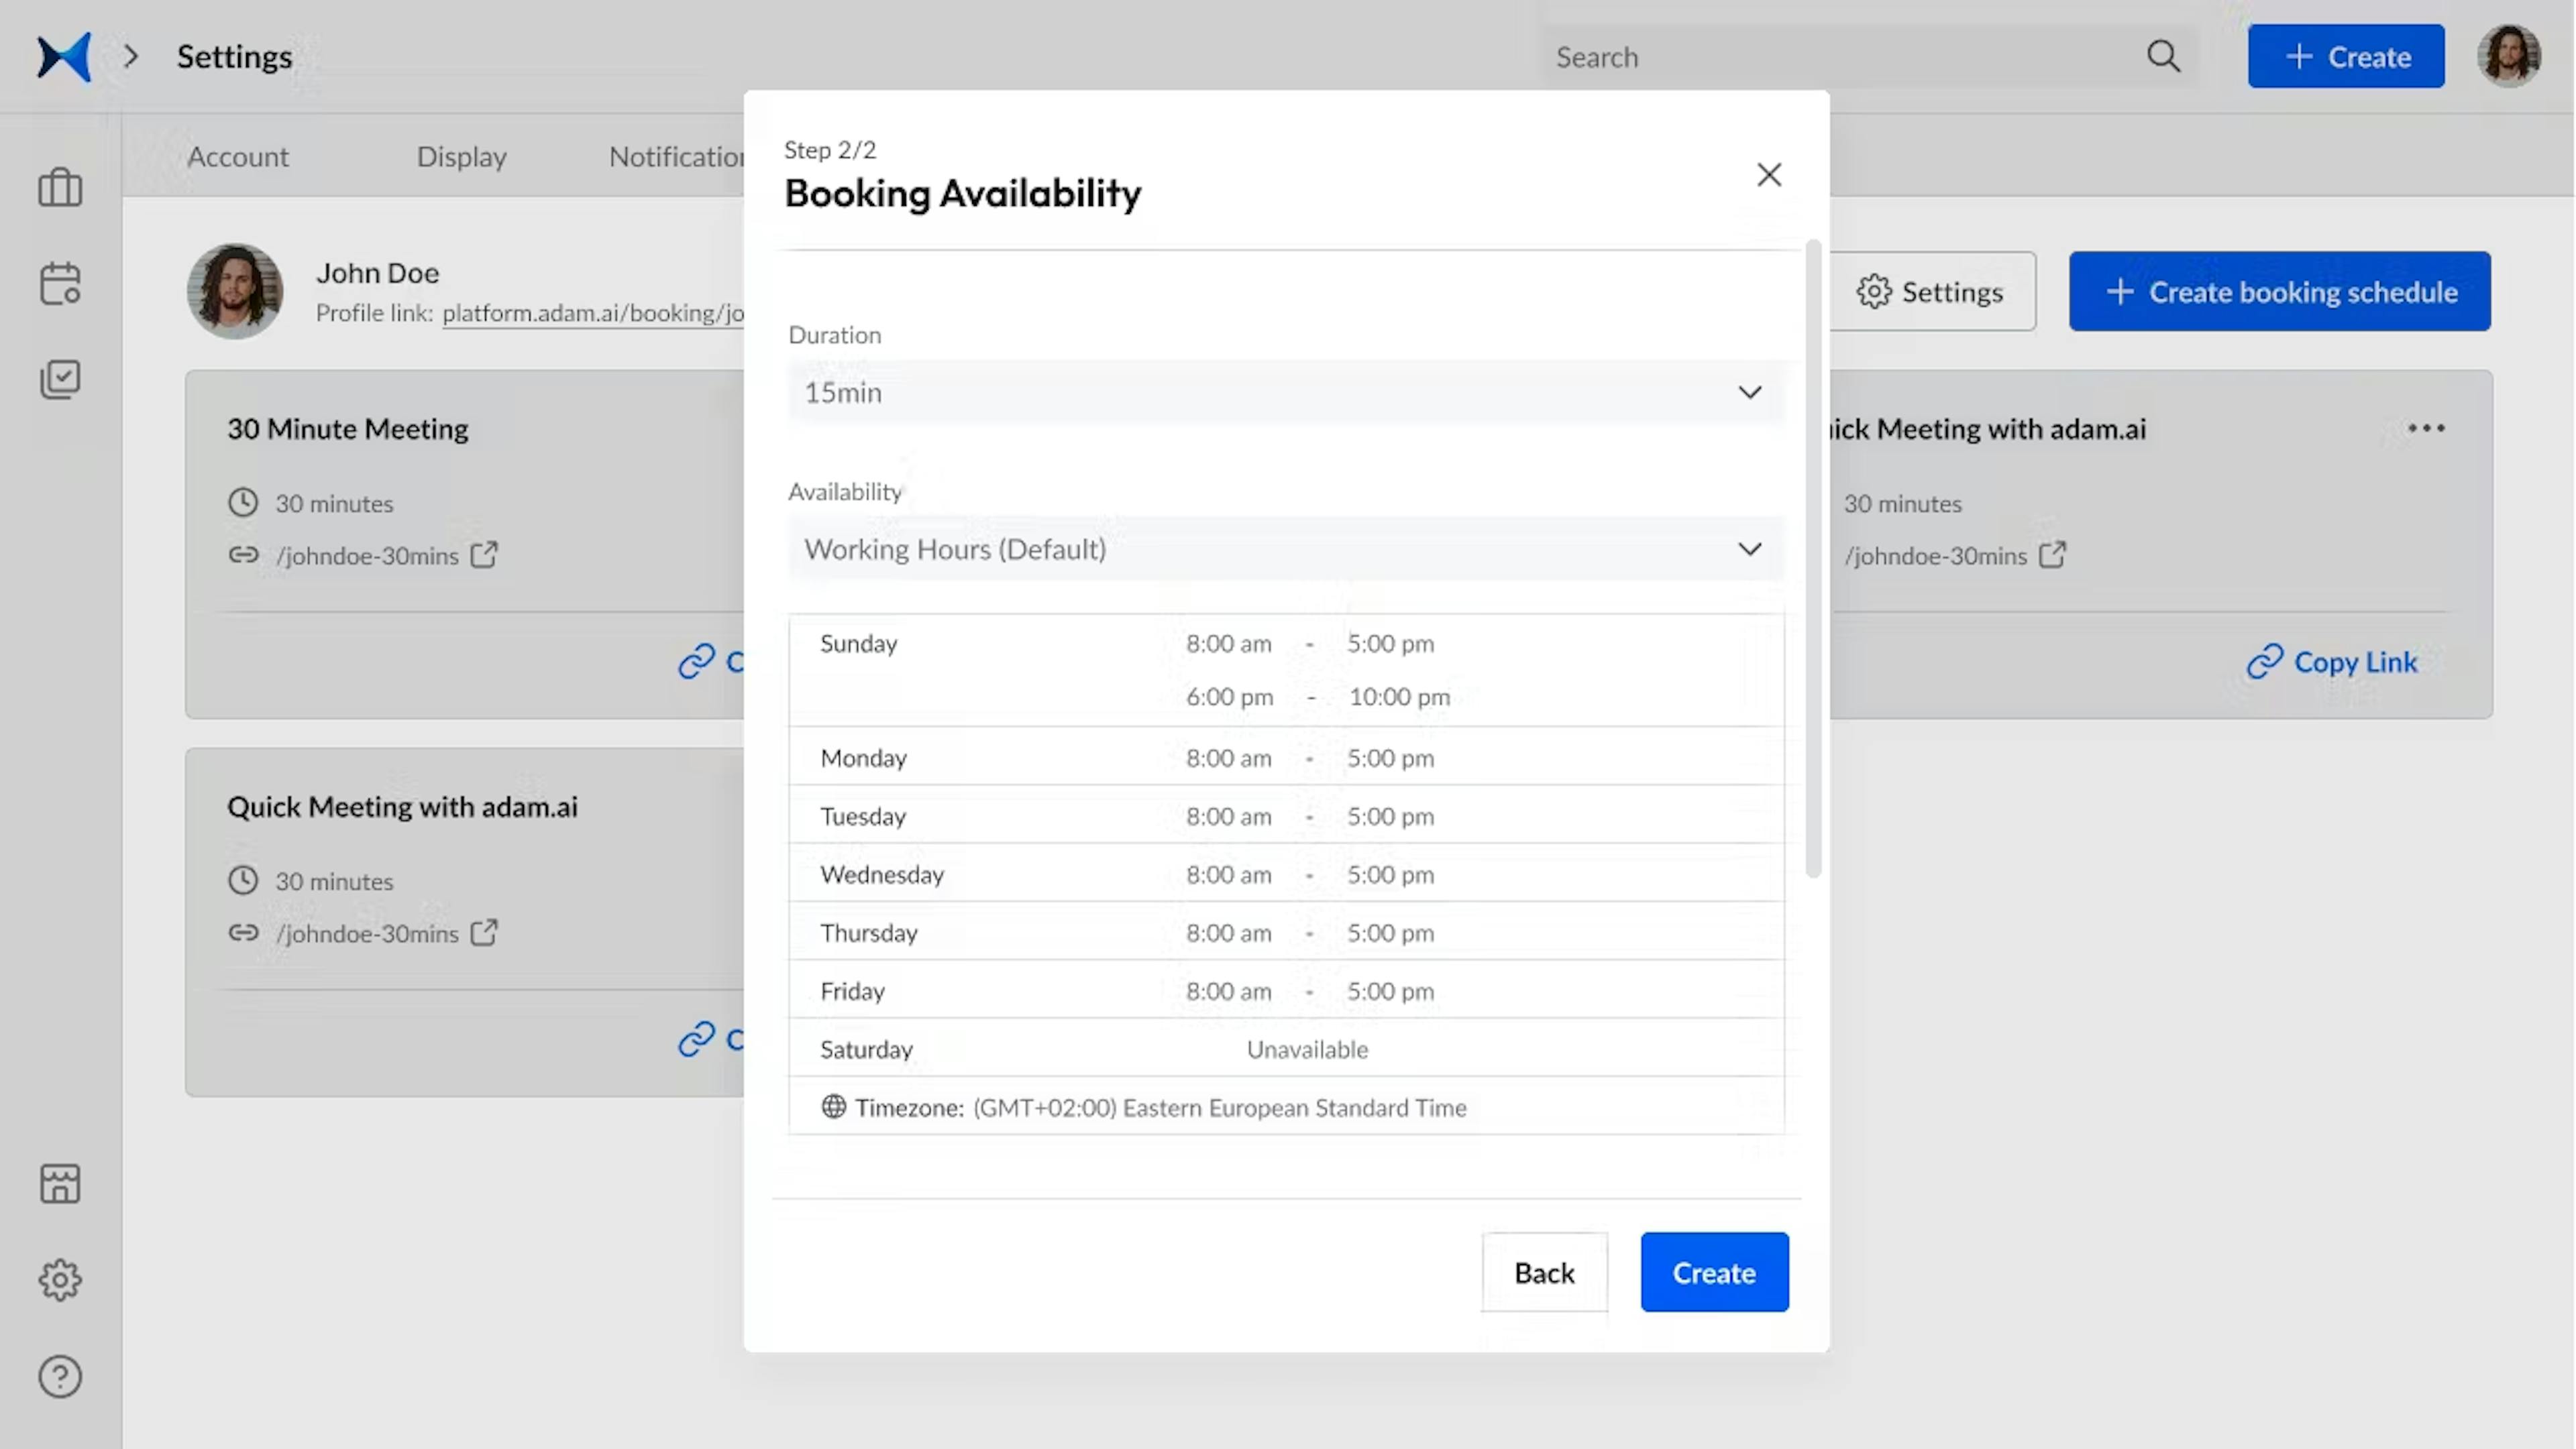Click the help/question mark icon

(x=60, y=1378)
